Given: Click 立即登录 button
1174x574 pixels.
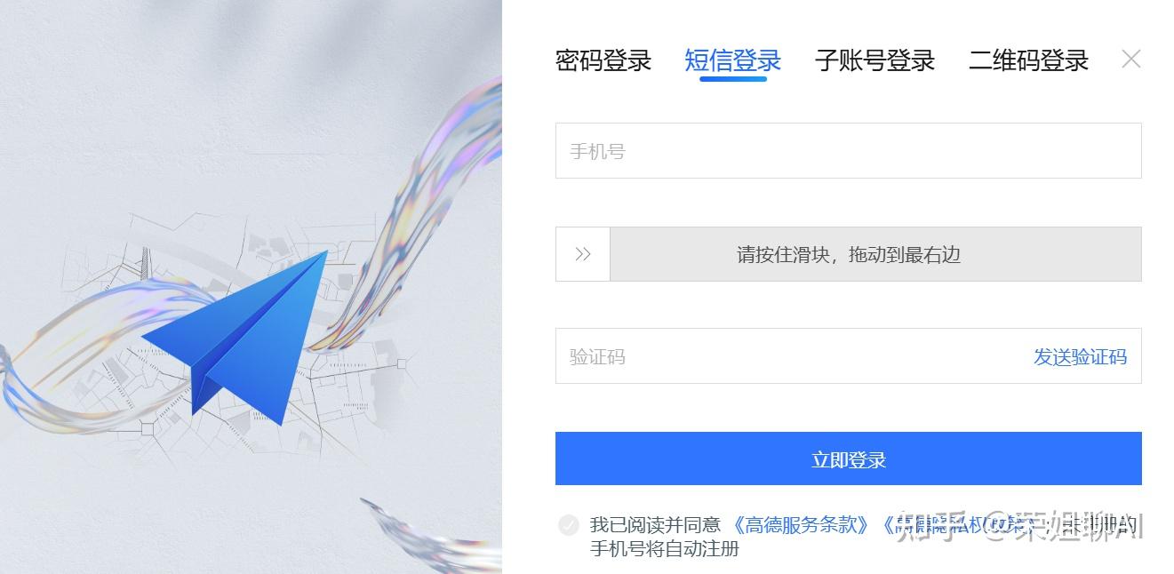Looking at the screenshot, I should 849,459.
